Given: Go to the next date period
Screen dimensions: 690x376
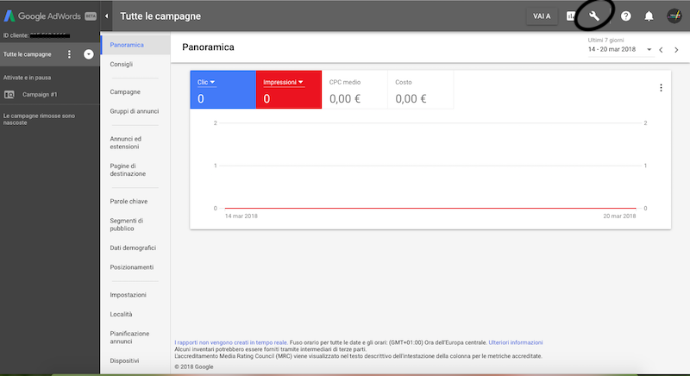Looking at the screenshot, I should point(677,50).
